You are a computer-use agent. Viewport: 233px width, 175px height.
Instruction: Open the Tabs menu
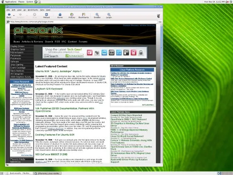click(42, 10)
